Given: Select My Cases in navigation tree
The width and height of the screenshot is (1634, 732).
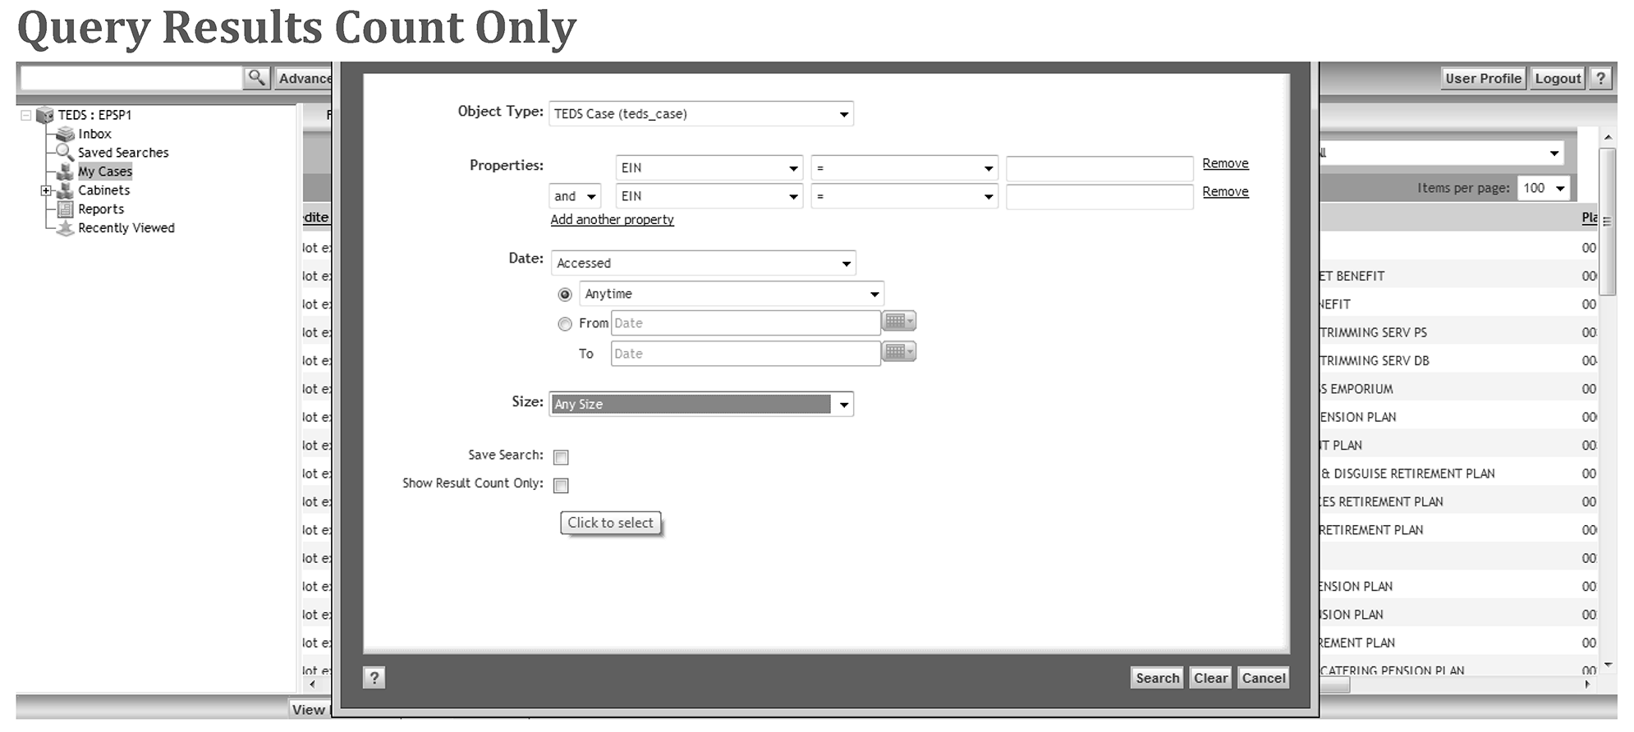Looking at the screenshot, I should (x=104, y=172).
